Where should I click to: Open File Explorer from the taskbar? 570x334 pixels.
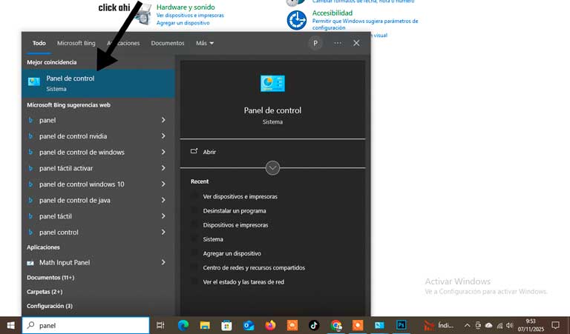pos(205,325)
